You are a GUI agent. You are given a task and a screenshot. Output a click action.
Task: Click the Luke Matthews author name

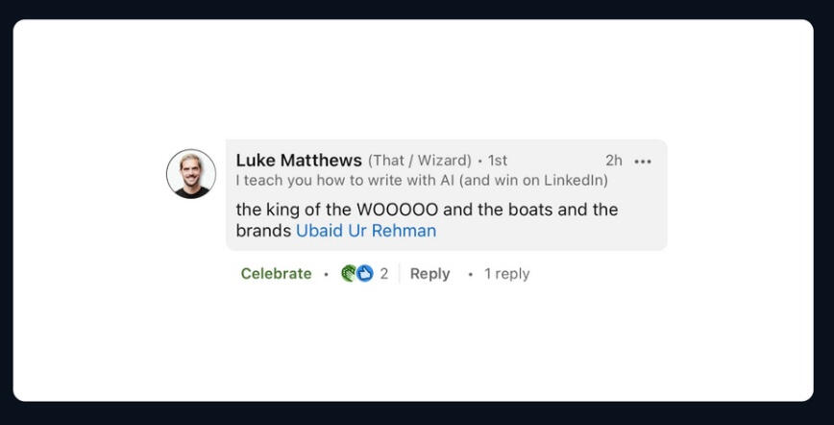(299, 161)
